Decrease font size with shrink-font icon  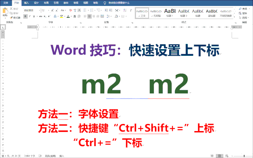point(57,10)
